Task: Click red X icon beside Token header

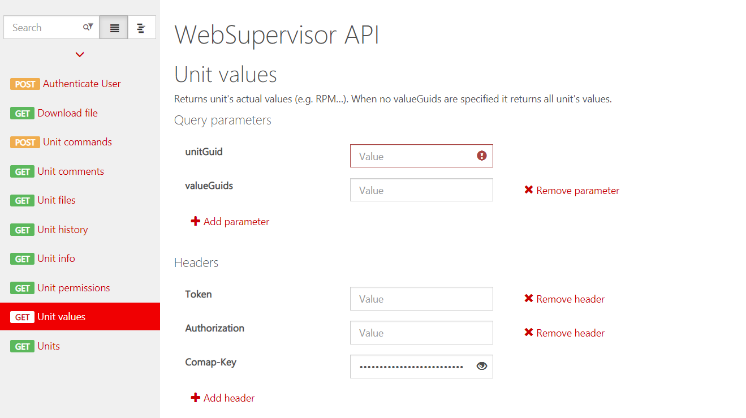Action: (x=529, y=299)
